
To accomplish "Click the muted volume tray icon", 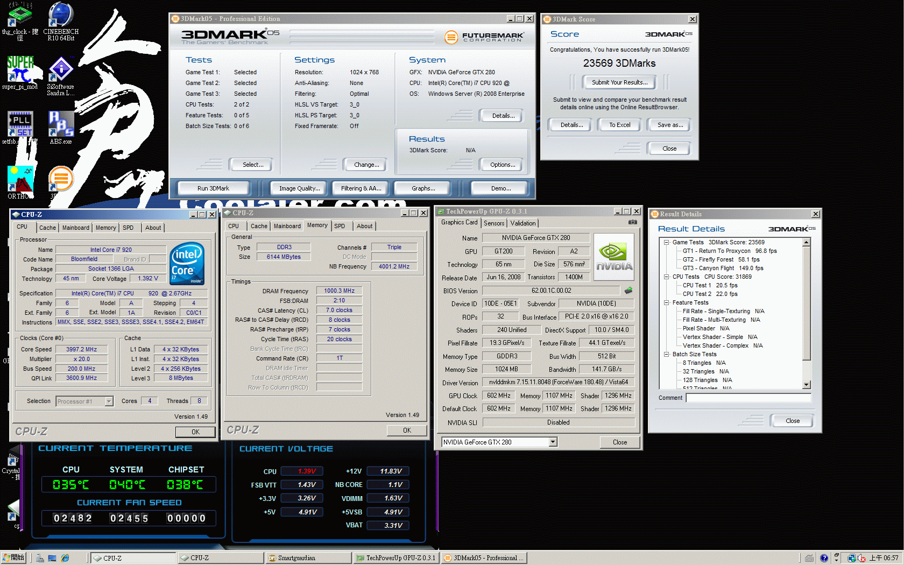I will (861, 558).
